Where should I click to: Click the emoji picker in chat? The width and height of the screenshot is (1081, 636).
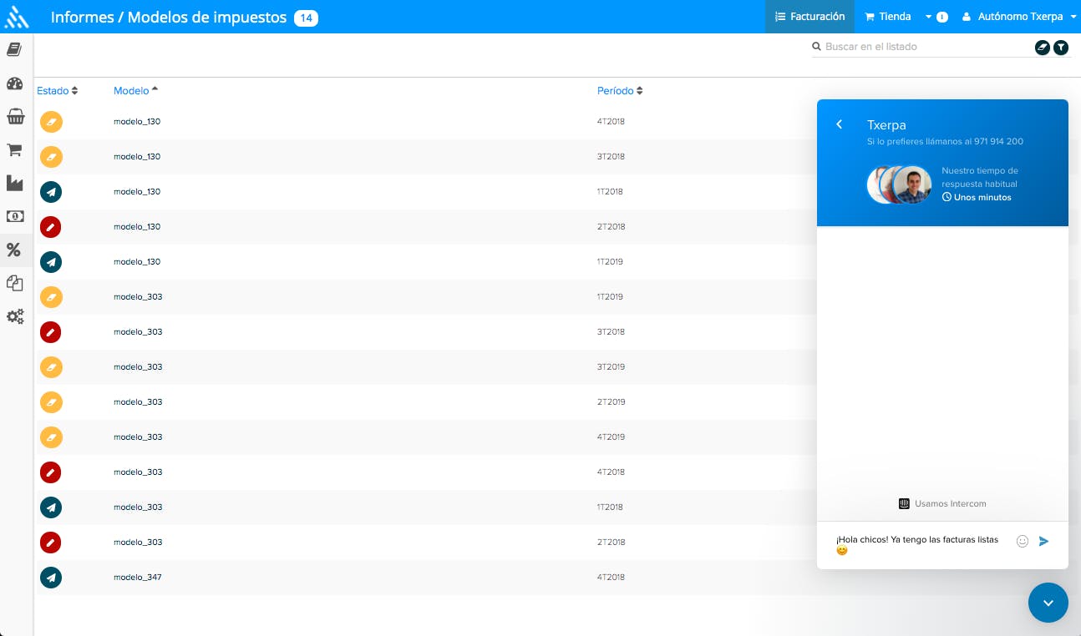pyautogui.click(x=1022, y=541)
